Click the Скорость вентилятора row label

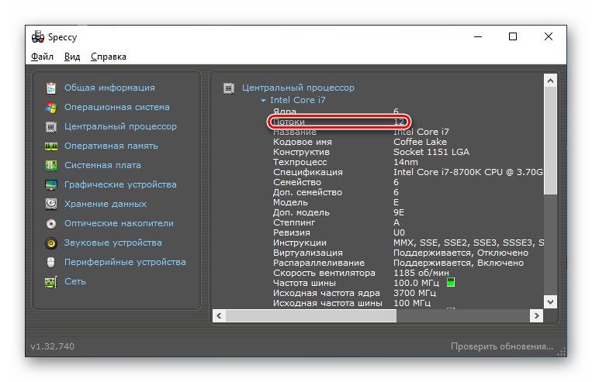pyautogui.click(x=324, y=273)
